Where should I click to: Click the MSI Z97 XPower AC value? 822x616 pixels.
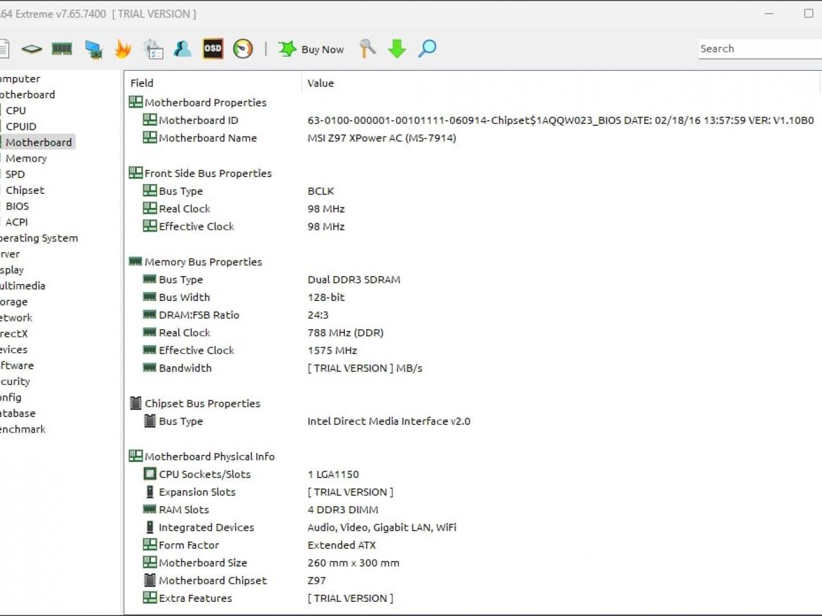[381, 138]
